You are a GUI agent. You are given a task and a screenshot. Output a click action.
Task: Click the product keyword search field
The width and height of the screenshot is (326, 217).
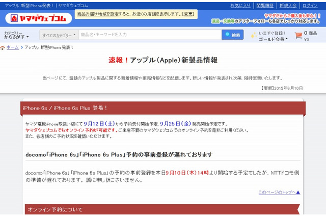pyautogui.click(x=150, y=35)
